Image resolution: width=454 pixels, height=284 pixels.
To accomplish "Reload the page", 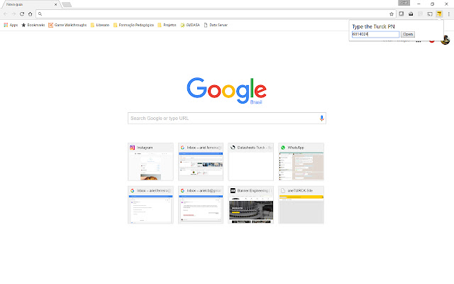I will coord(22,14).
